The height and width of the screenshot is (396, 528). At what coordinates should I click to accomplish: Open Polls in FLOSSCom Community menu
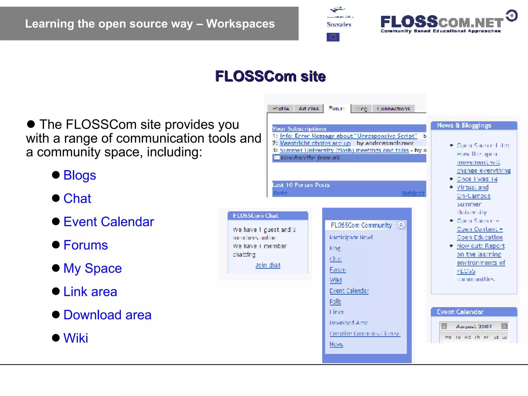point(335,301)
